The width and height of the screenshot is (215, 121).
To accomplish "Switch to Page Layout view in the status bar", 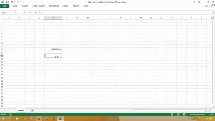I will pyautogui.click(x=178, y=114).
